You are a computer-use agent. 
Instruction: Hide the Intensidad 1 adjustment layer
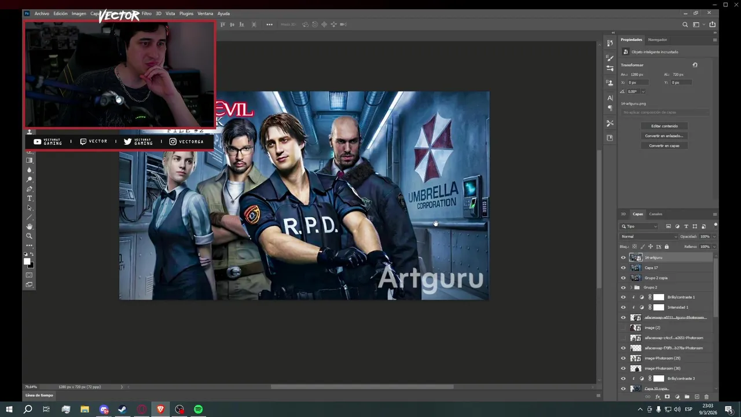(623, 307)
